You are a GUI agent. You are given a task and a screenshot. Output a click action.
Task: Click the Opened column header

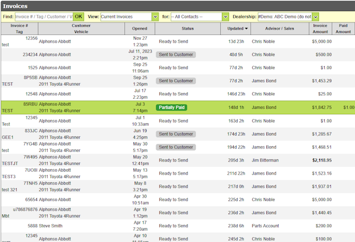coord(140,28)
